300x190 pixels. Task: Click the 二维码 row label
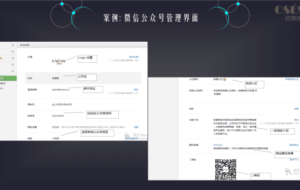click(193, 159)
